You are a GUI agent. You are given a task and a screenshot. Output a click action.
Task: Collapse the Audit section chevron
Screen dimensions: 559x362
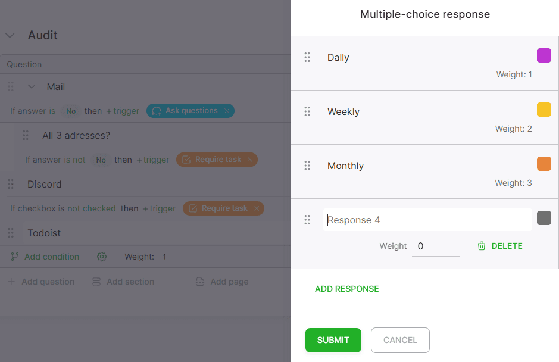point(10,35)
